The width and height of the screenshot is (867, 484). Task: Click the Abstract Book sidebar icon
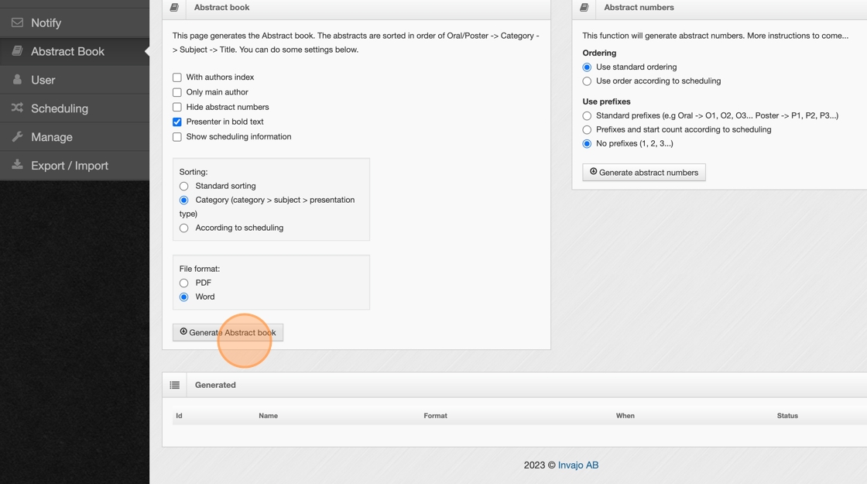17,51
